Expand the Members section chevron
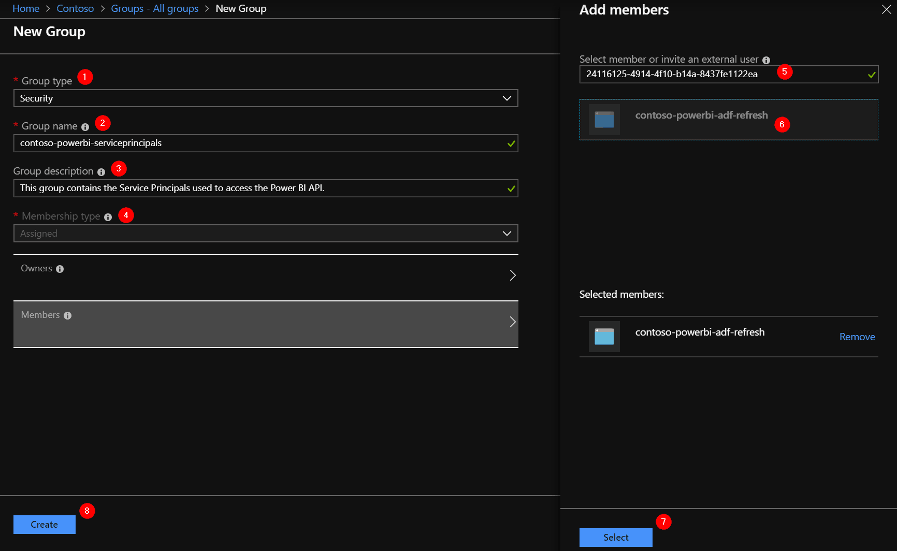 pos(513,322)
